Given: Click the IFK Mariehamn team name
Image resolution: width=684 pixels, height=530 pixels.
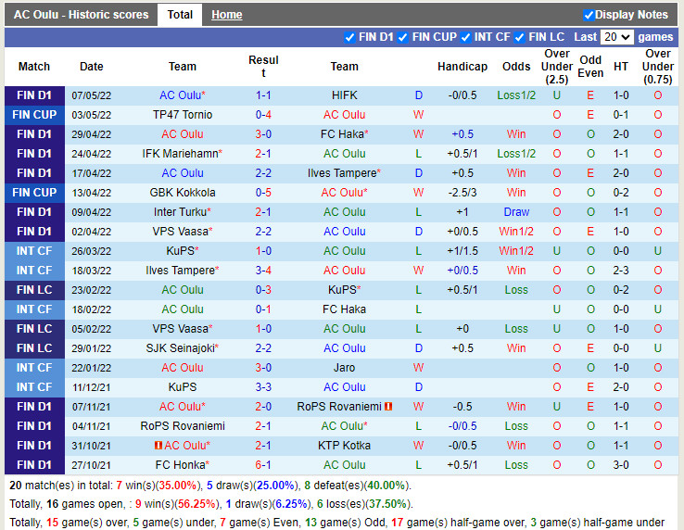Looking at the screenshot, I should [x=180, y=154].
